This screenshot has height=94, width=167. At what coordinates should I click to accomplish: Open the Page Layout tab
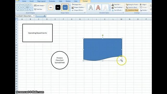coord(41,1)
